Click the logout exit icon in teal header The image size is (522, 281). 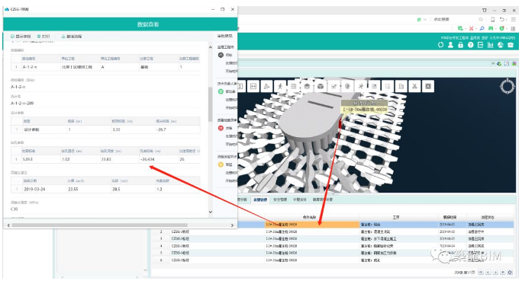click(x=480, y=45)
